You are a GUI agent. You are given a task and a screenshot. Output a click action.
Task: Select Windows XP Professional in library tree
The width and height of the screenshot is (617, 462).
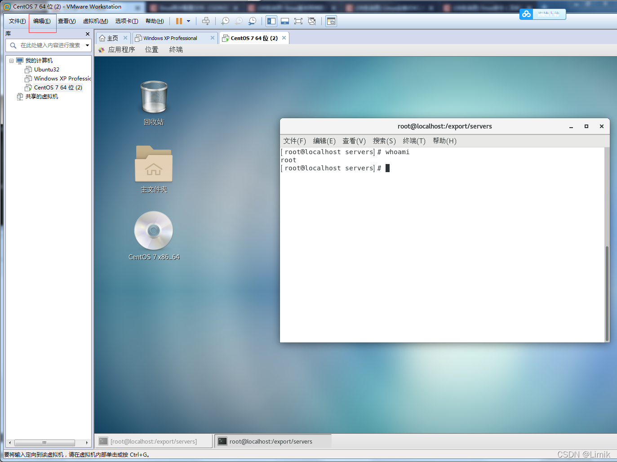(x=58, y=79)
